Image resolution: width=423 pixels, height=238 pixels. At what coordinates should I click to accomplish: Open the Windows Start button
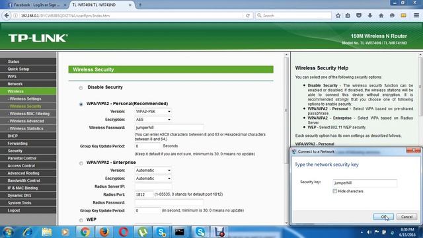pyautogui.click(x=8, y=232)
